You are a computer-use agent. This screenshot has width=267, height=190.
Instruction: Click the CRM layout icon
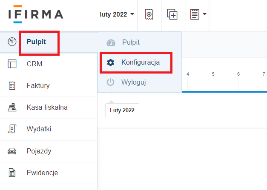pyautogui.click(x=12, y=64)
